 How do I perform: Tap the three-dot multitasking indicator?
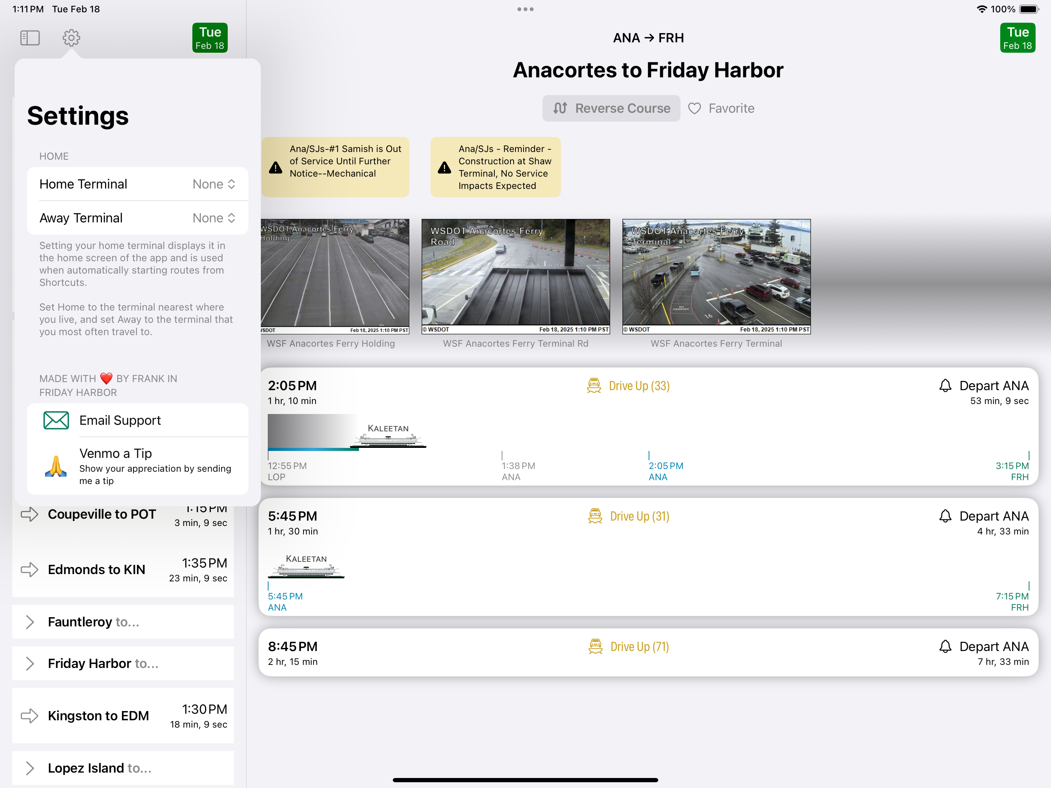click(x=525, y=9)
